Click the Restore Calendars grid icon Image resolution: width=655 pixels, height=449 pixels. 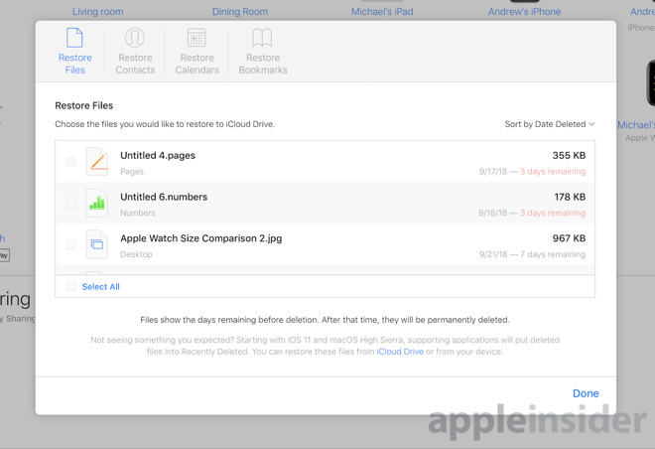click(196, 38)
